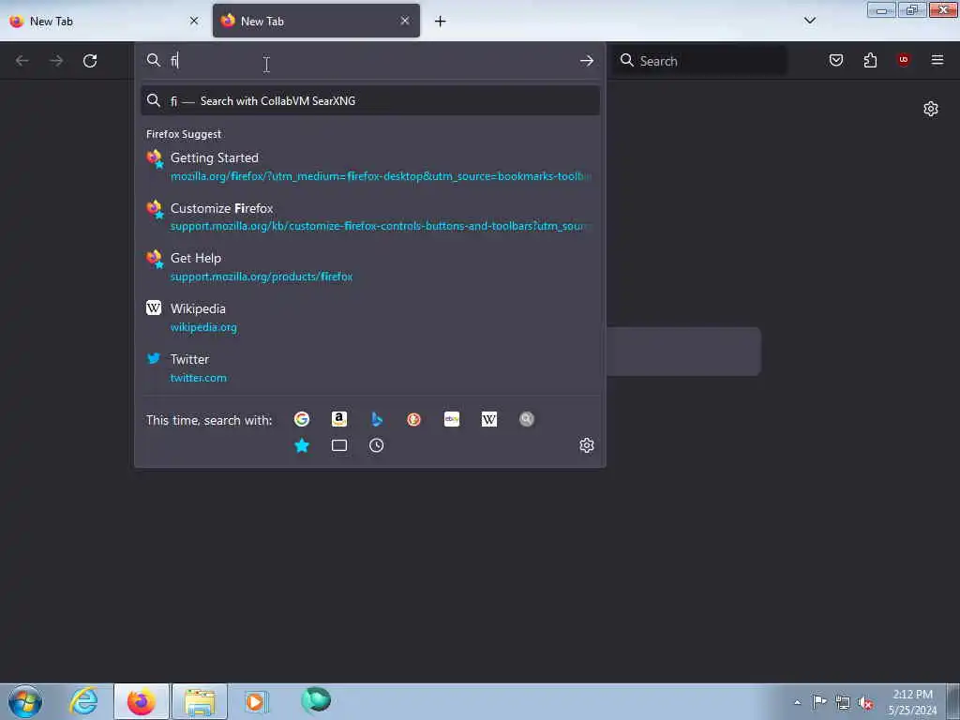Viewport: 960px width, 720px height.
Task: Focus the toolbar Search box
Action: click(701, 61)
